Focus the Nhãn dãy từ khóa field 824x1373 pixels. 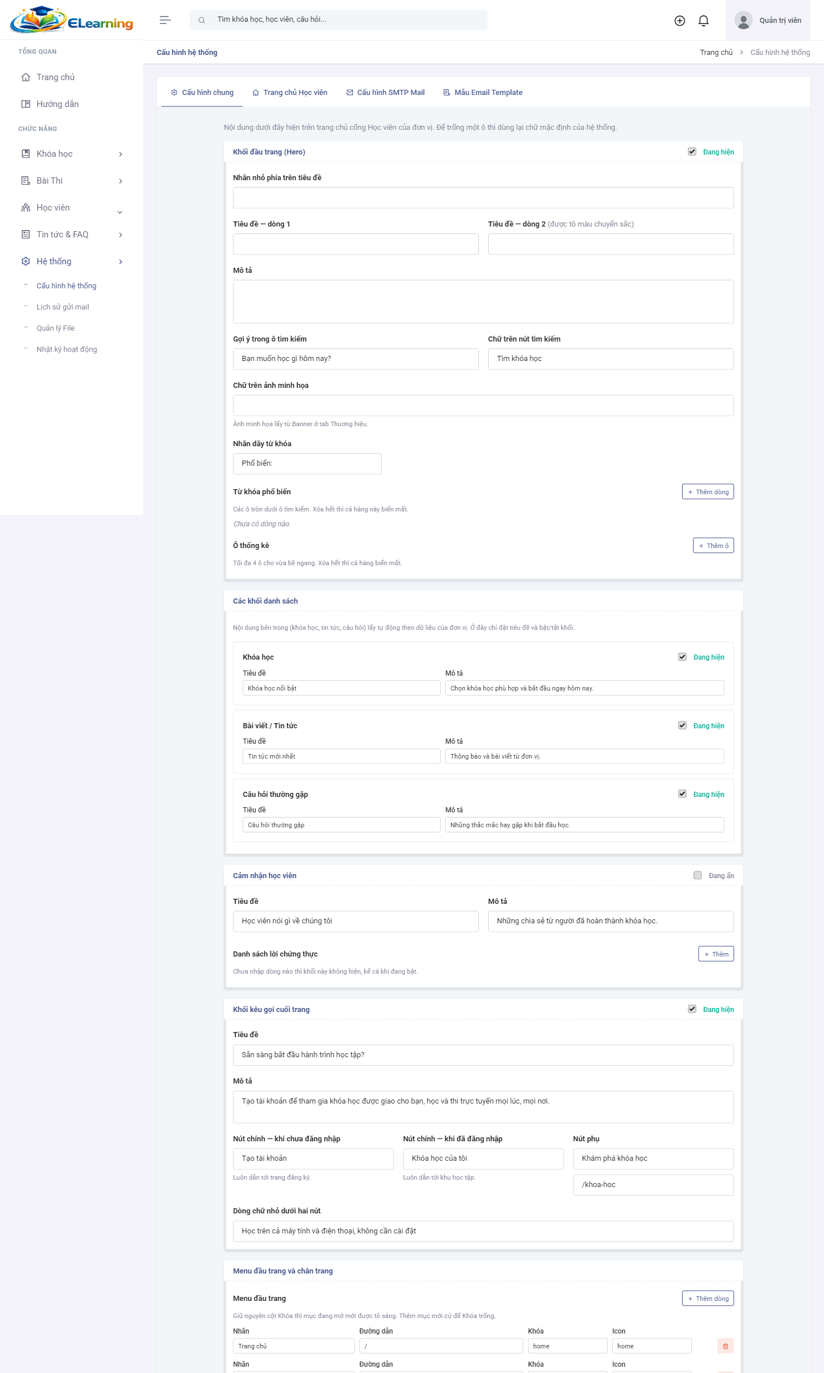click(x=307, y=464)
